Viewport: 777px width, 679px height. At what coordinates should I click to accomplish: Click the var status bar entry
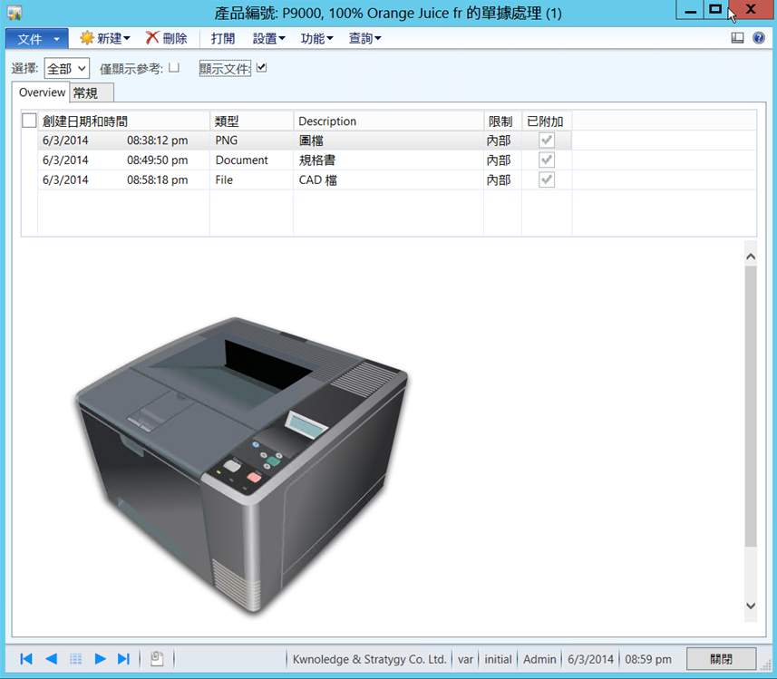tap(465, 659)
